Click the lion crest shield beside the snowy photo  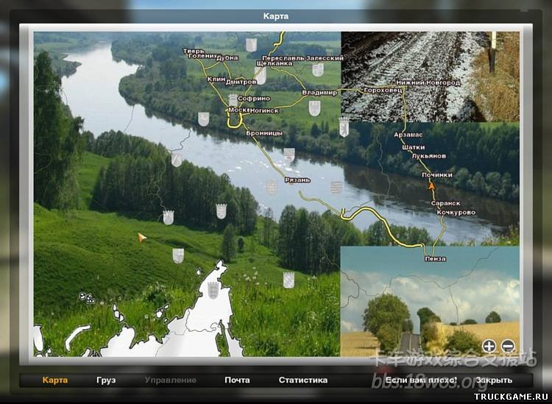[x=344, y=127]
